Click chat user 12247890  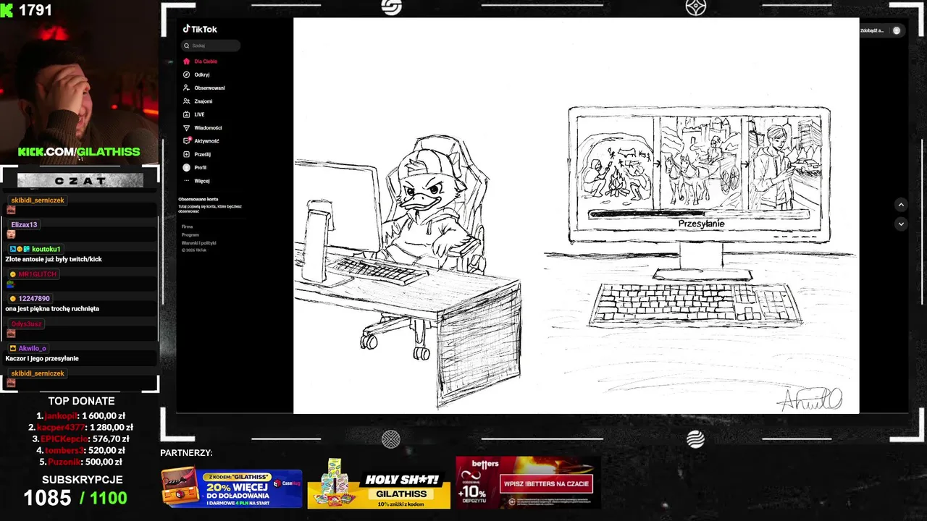click(34, 298)
